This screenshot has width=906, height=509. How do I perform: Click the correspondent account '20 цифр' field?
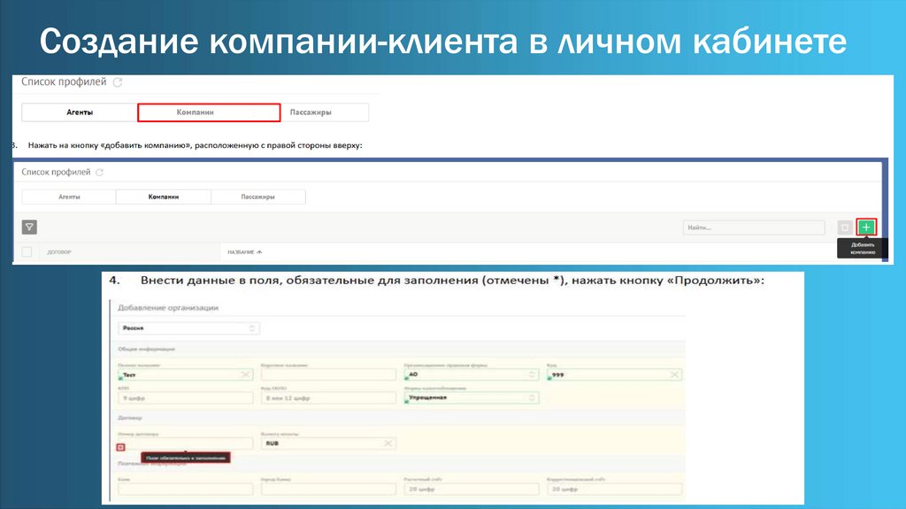click(x=614, y=490)
